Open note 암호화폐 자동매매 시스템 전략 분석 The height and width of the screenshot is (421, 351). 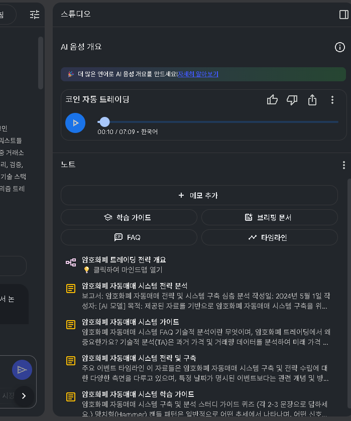[135, 286]
